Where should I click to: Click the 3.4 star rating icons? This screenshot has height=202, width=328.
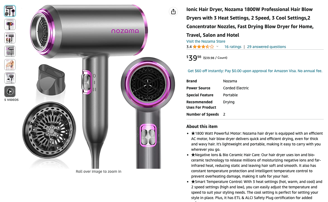point(203,47)
